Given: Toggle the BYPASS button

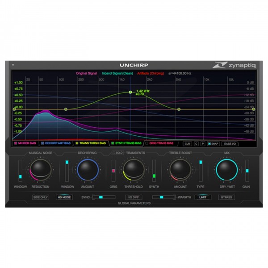Looking at the screenshot, I should click(x=226, y=197).
